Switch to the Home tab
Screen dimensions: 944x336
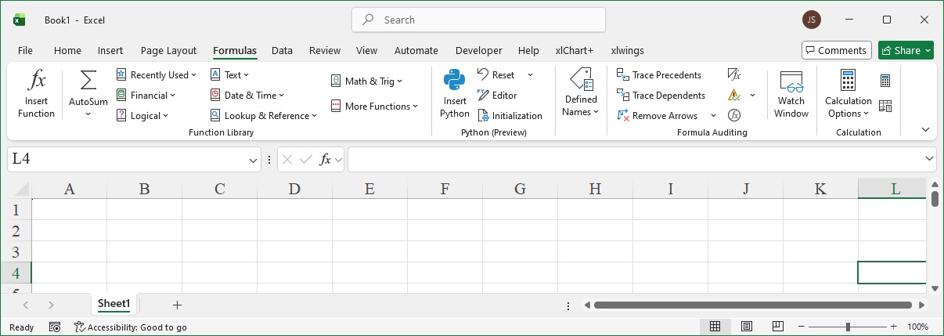(67, 50)
